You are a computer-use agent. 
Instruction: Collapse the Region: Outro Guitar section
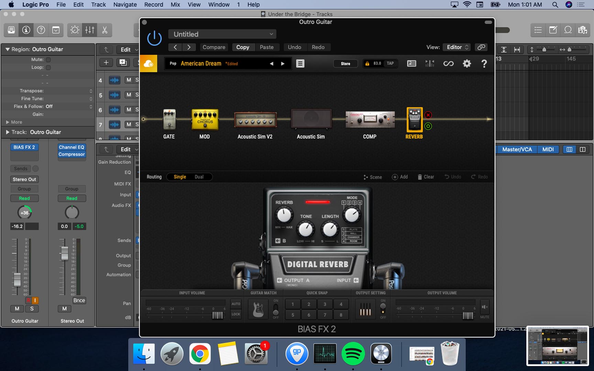[x=7, y=49]
